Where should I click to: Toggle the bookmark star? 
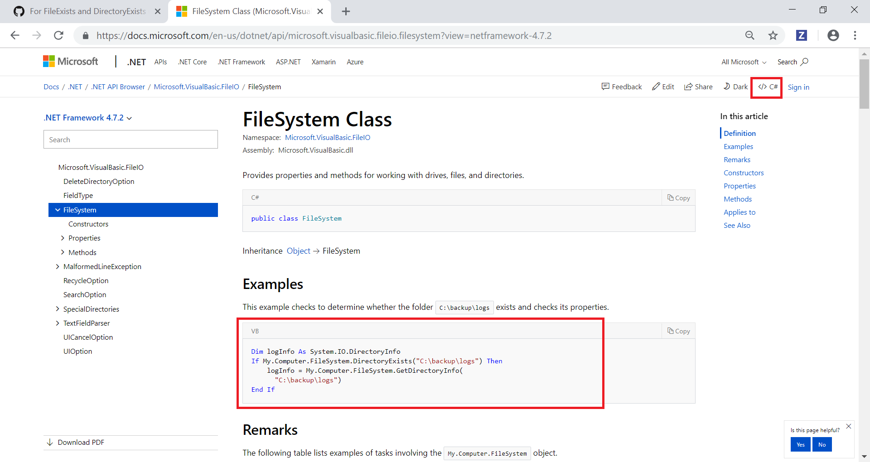click(x=773, y=35)
